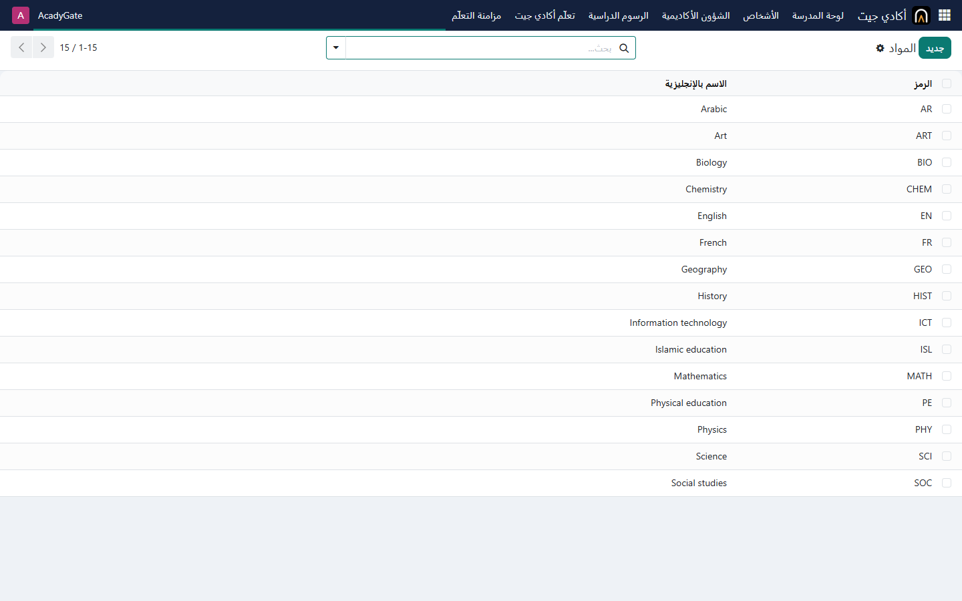962x601 pixels.
Task: Open the تعلّم أكادي جيت menu
Action: tap(545, 15)
